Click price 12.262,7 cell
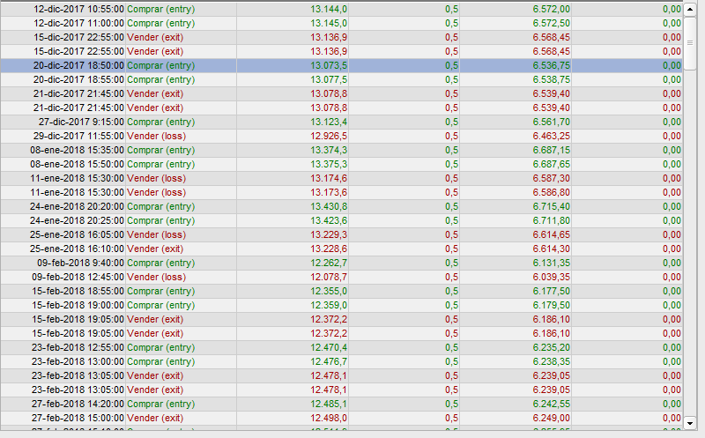 (x=329, y=263)
